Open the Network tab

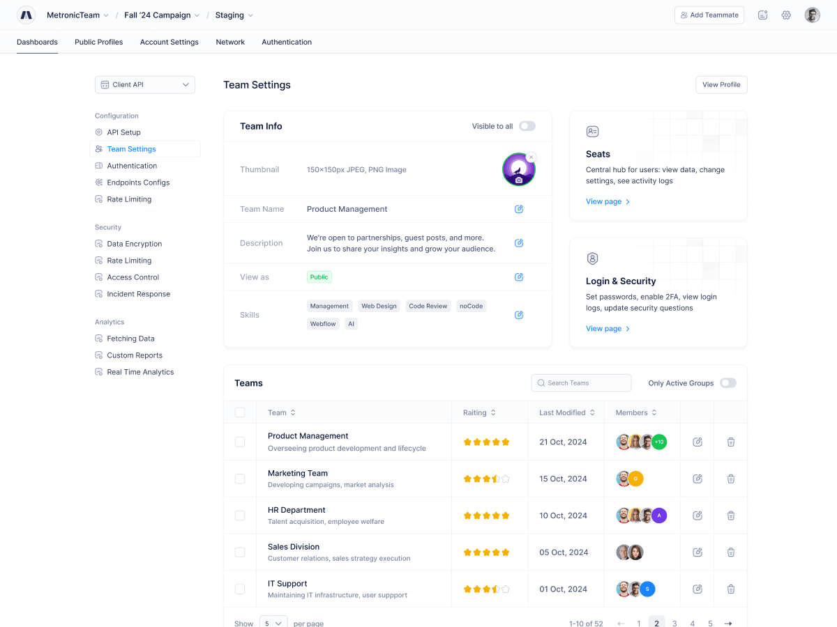[x=230, y=42]
